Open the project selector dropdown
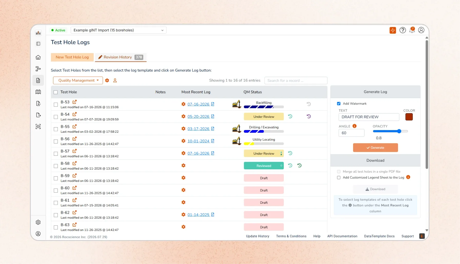 (x=119, y=30)
